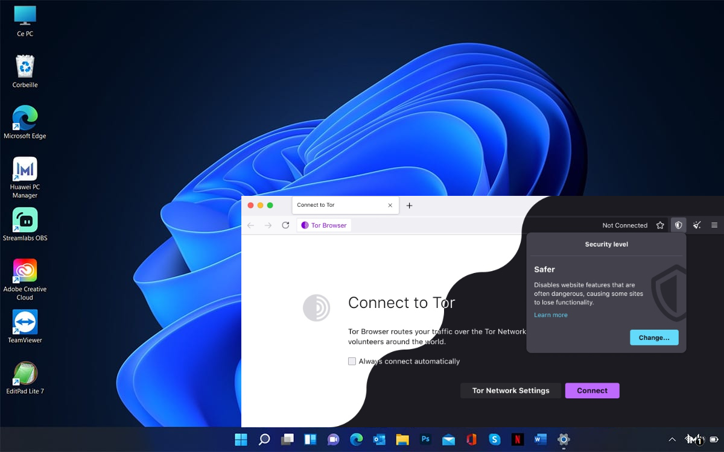Image resolution: width=724 pixels, height=452 pixels.
Task: Click the Not Connected status text
Action: pos(624,225)
